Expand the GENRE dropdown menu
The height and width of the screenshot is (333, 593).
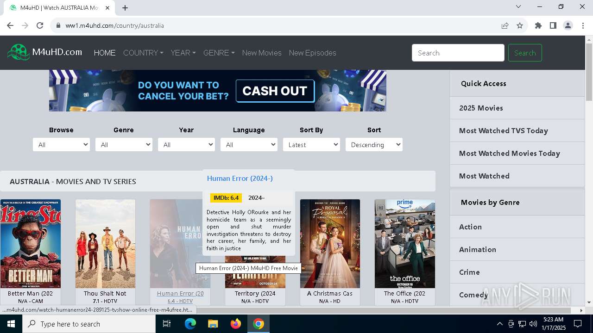pyautogui.click(x=219, y=53)
